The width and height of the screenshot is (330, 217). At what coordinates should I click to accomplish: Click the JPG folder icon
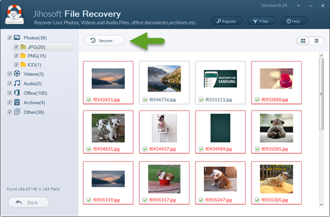(x=23, y=47)
